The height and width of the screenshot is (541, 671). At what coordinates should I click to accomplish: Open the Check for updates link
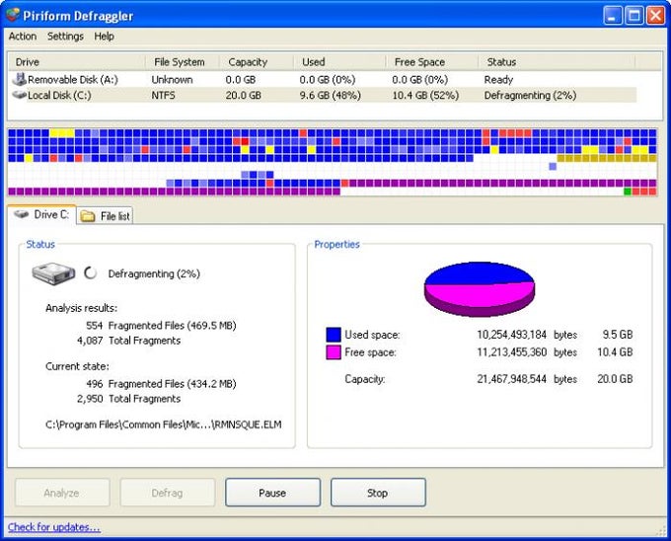tap(54, 527)
